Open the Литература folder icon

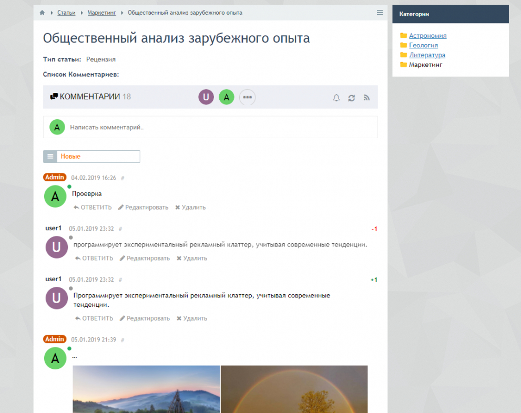point(404,55)
